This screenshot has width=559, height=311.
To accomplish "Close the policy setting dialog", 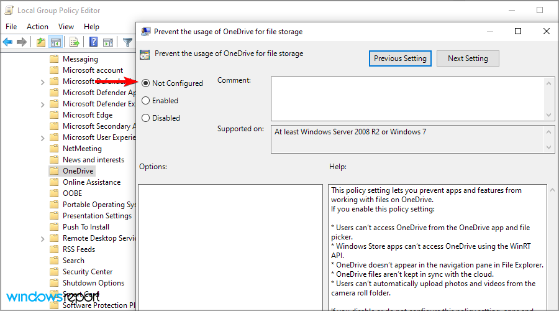I will point(546,32).
